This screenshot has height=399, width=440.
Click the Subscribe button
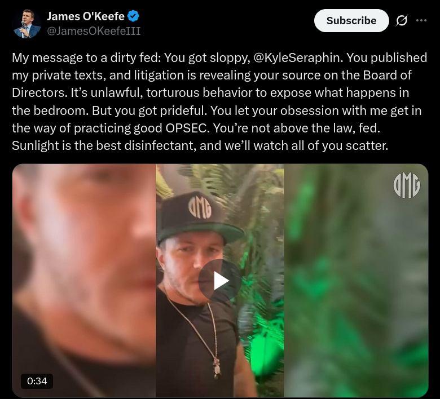coord(351,20)
